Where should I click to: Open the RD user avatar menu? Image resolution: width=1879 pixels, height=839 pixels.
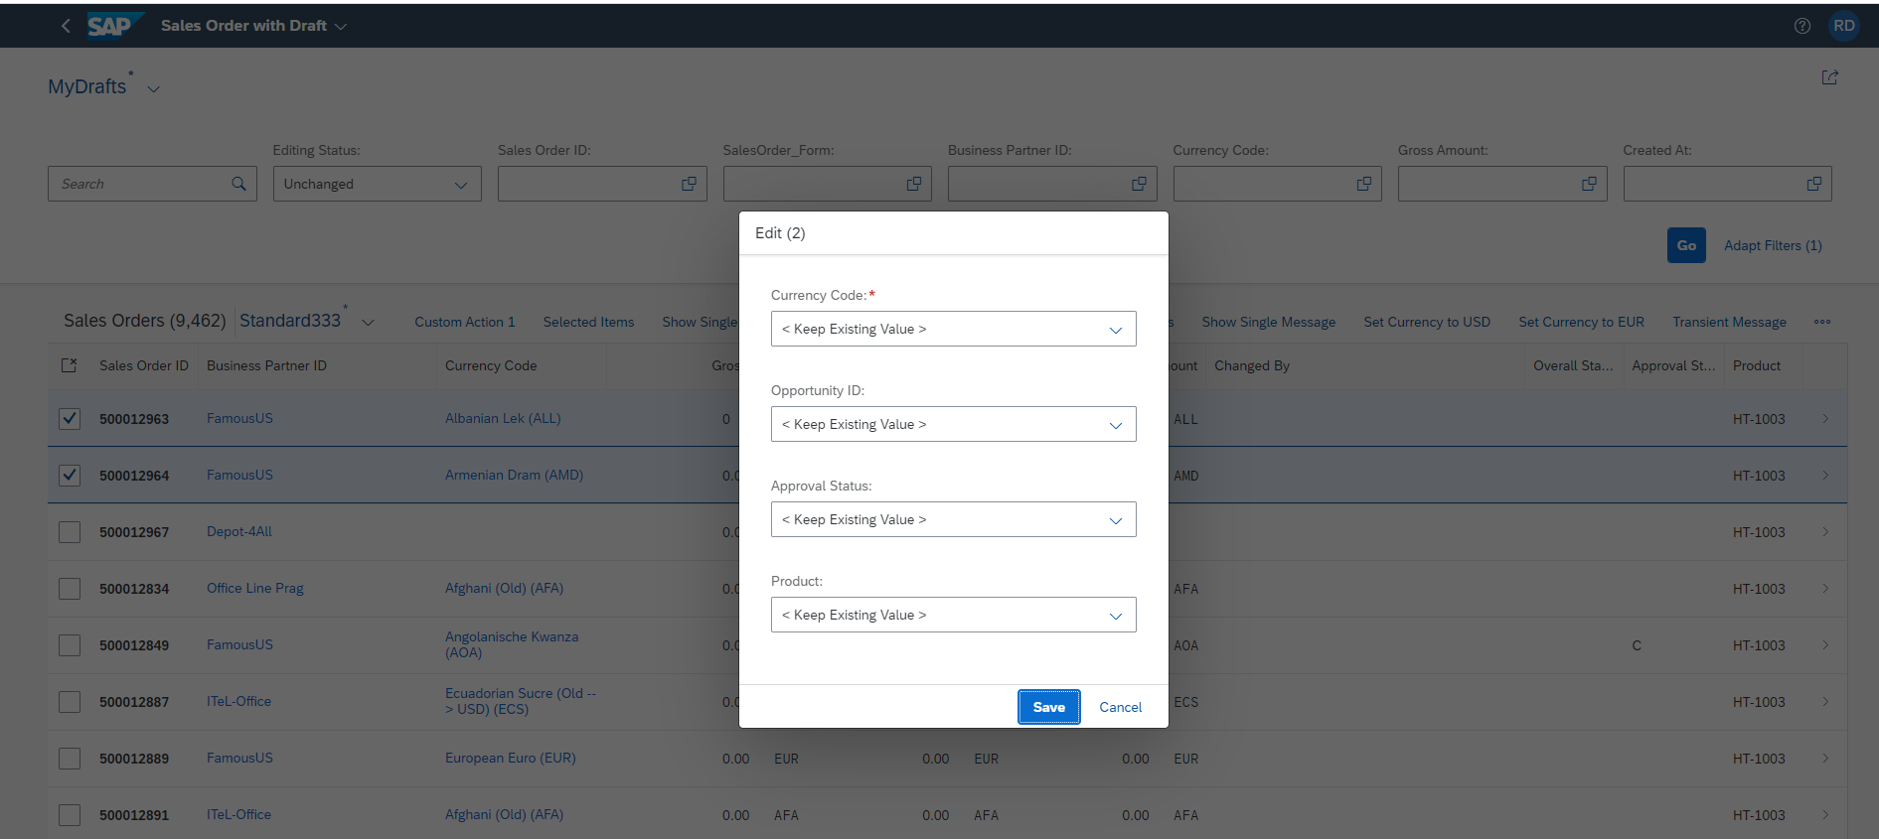(x=1844, y=26)
